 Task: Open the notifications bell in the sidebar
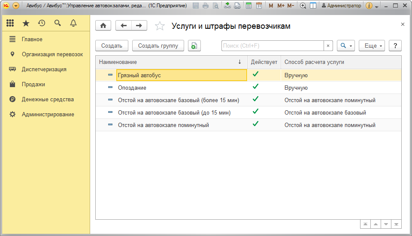pyautogui.click(x=73, y=23)
